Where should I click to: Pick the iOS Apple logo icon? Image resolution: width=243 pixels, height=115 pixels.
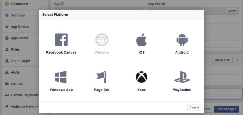pos(142,40)
